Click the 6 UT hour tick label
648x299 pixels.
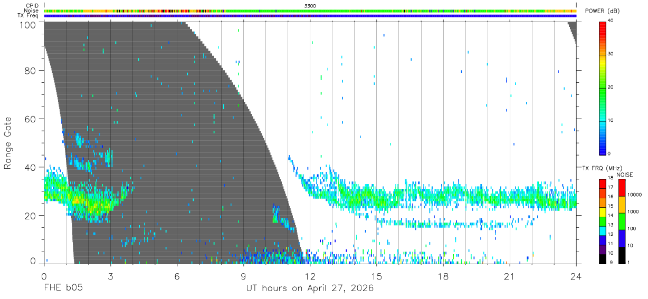coord(177,276)
